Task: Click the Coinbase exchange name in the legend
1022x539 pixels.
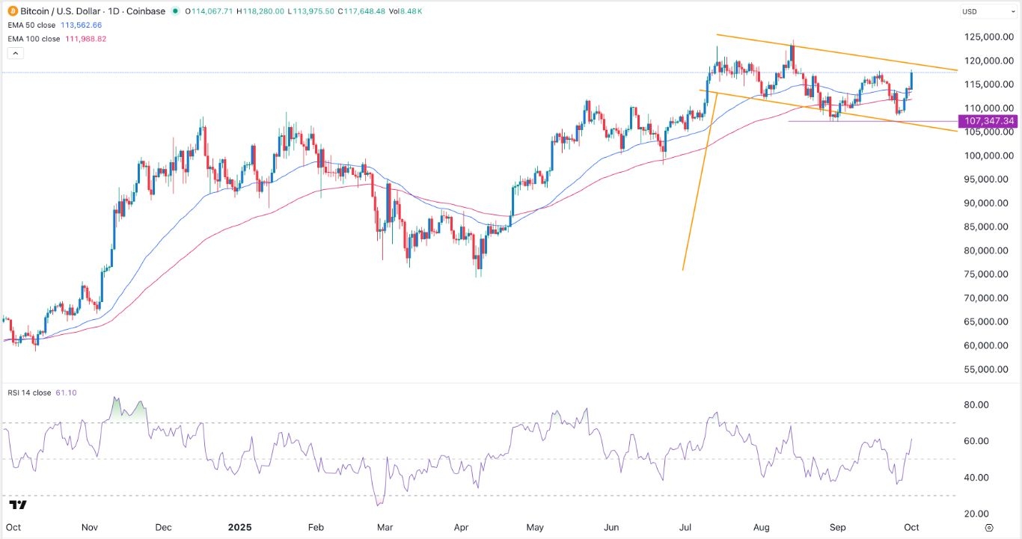Action: coord(149,11)
